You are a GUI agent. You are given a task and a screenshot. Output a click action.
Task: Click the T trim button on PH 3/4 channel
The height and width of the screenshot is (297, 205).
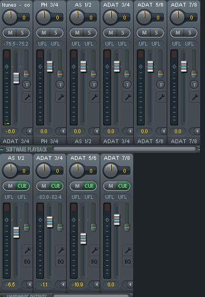60,85
